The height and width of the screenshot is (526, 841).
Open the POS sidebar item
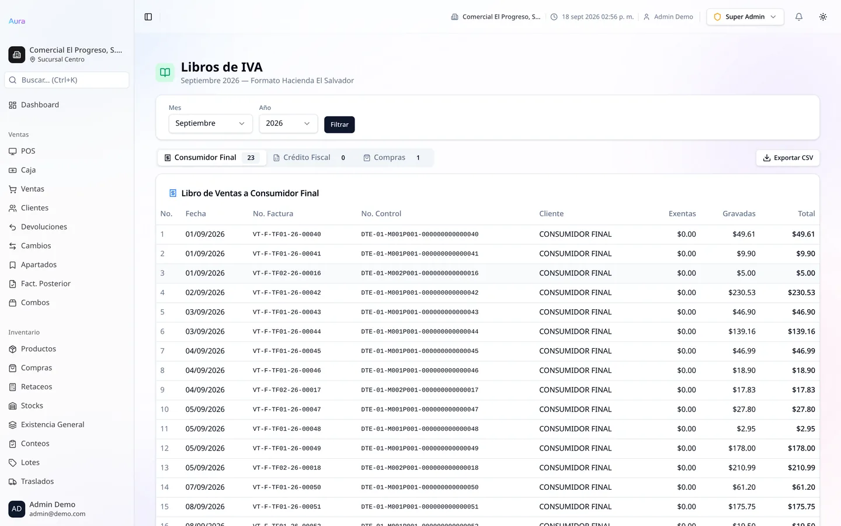(x=67, y=151)
